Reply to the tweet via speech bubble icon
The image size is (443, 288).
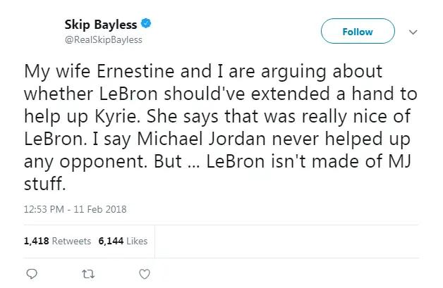(32, 274)
